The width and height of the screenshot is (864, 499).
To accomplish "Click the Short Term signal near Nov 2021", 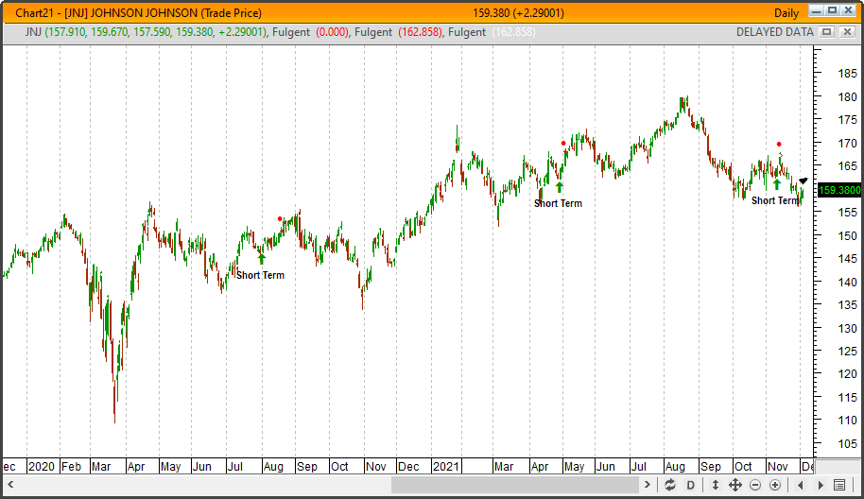I will click(x=775, y=200).
